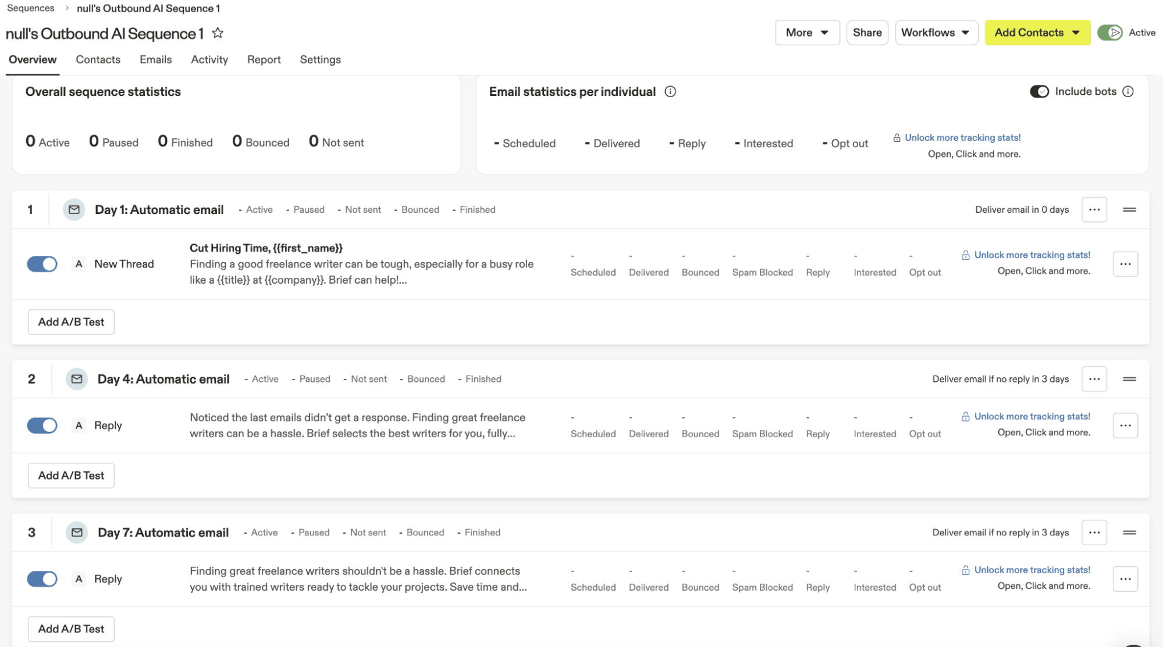Open three-dot options for the New Thread email
This screenshot has width=1163, height=647.
tap(1125, 264)
